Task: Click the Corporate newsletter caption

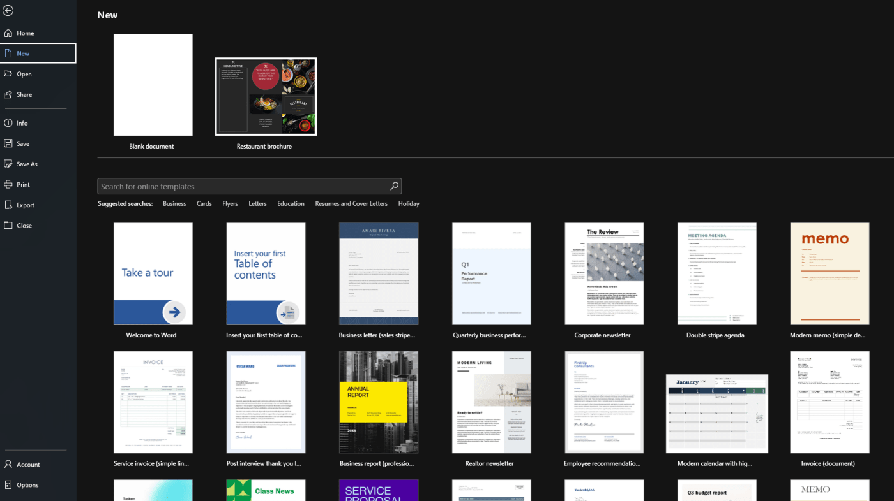Action: click(x=602, y=335)
